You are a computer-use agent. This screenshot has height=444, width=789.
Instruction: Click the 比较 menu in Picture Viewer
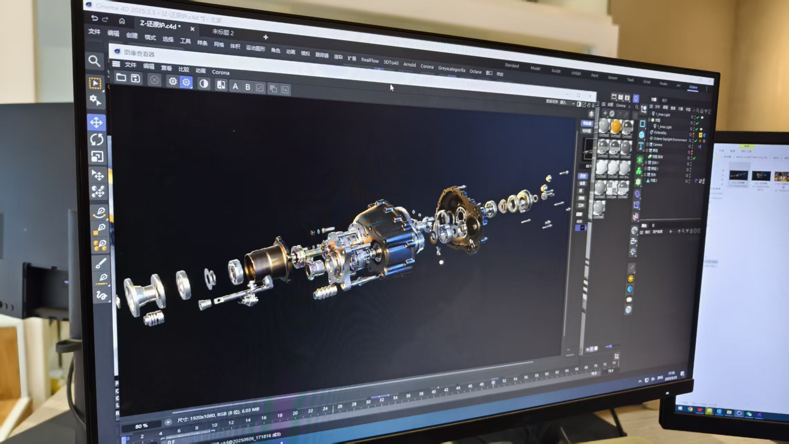[183, 69]
